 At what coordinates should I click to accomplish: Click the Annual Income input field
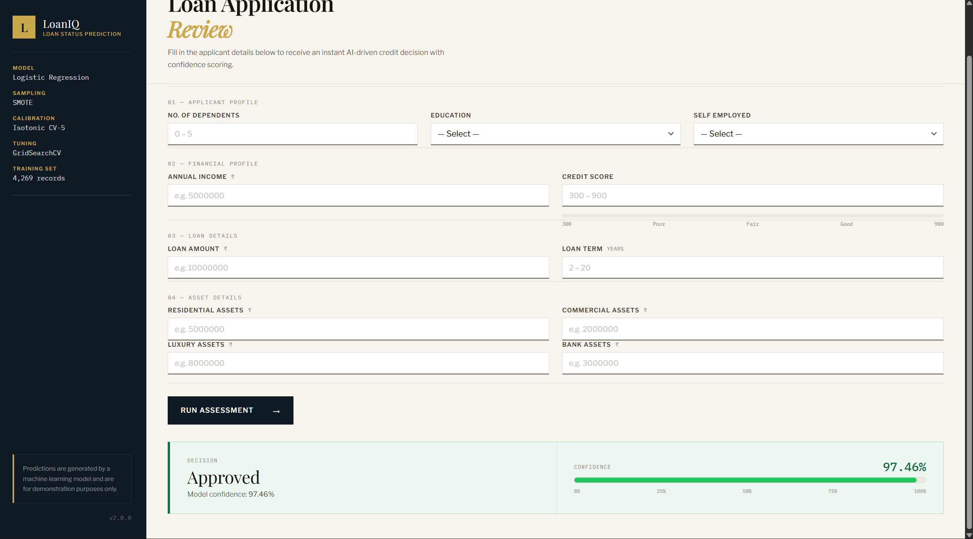358,196
